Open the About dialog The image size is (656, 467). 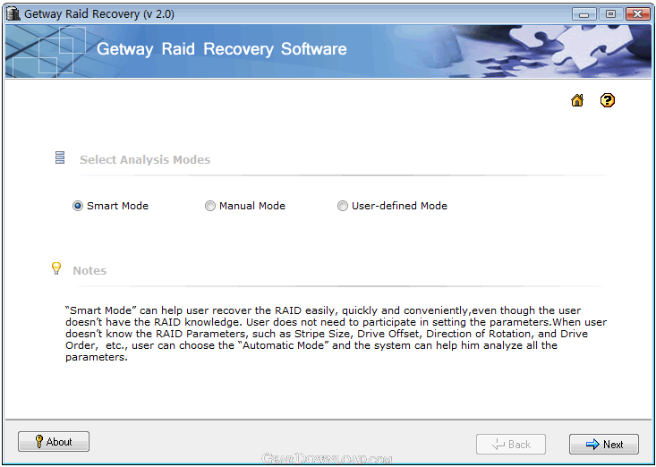tap(54, 442)
